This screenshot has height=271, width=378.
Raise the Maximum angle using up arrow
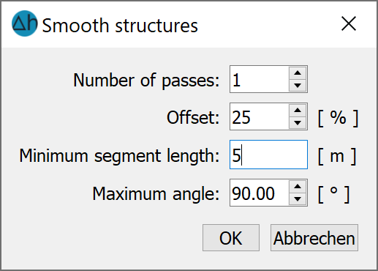coord(298,187)
